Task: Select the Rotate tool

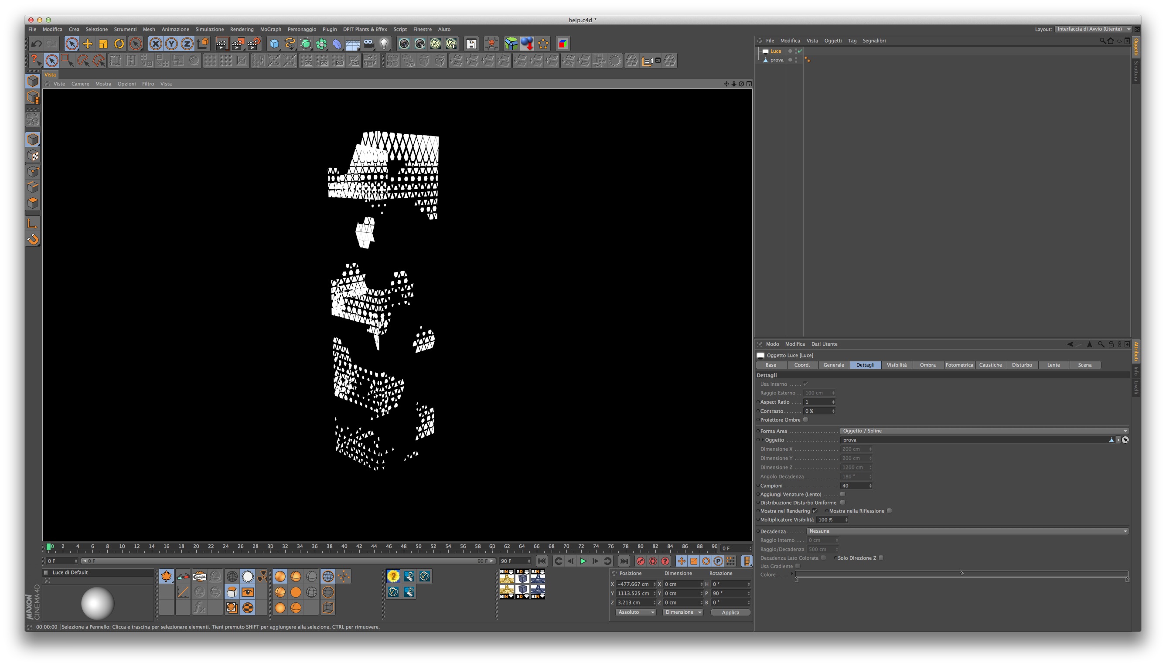Action: click(119, 44)
